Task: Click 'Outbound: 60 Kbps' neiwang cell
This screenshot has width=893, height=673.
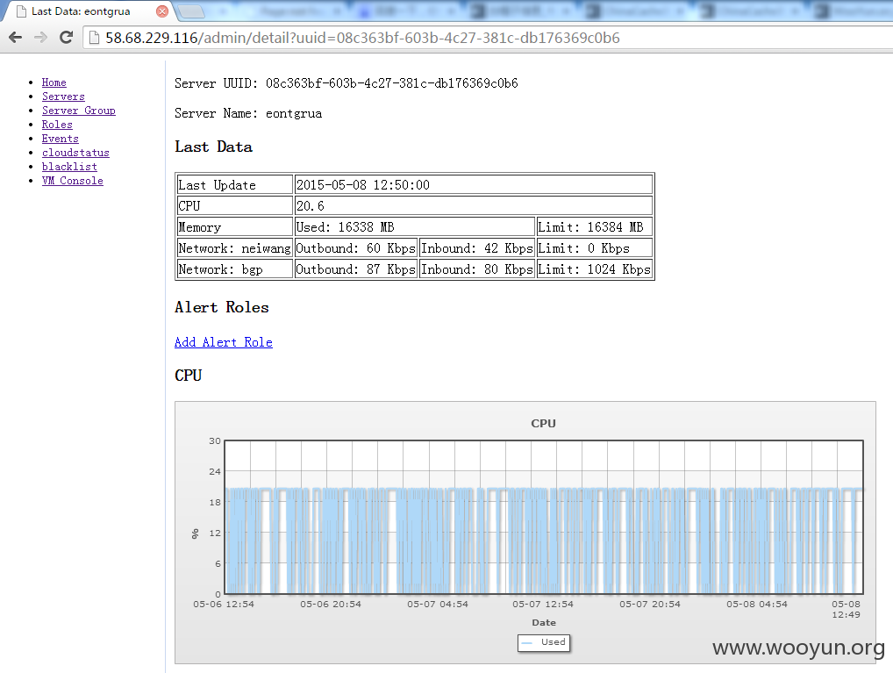Action: (356, 248)
